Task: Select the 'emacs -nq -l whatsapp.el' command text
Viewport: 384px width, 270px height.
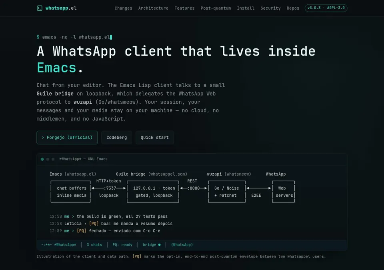Action: [76, 37]
